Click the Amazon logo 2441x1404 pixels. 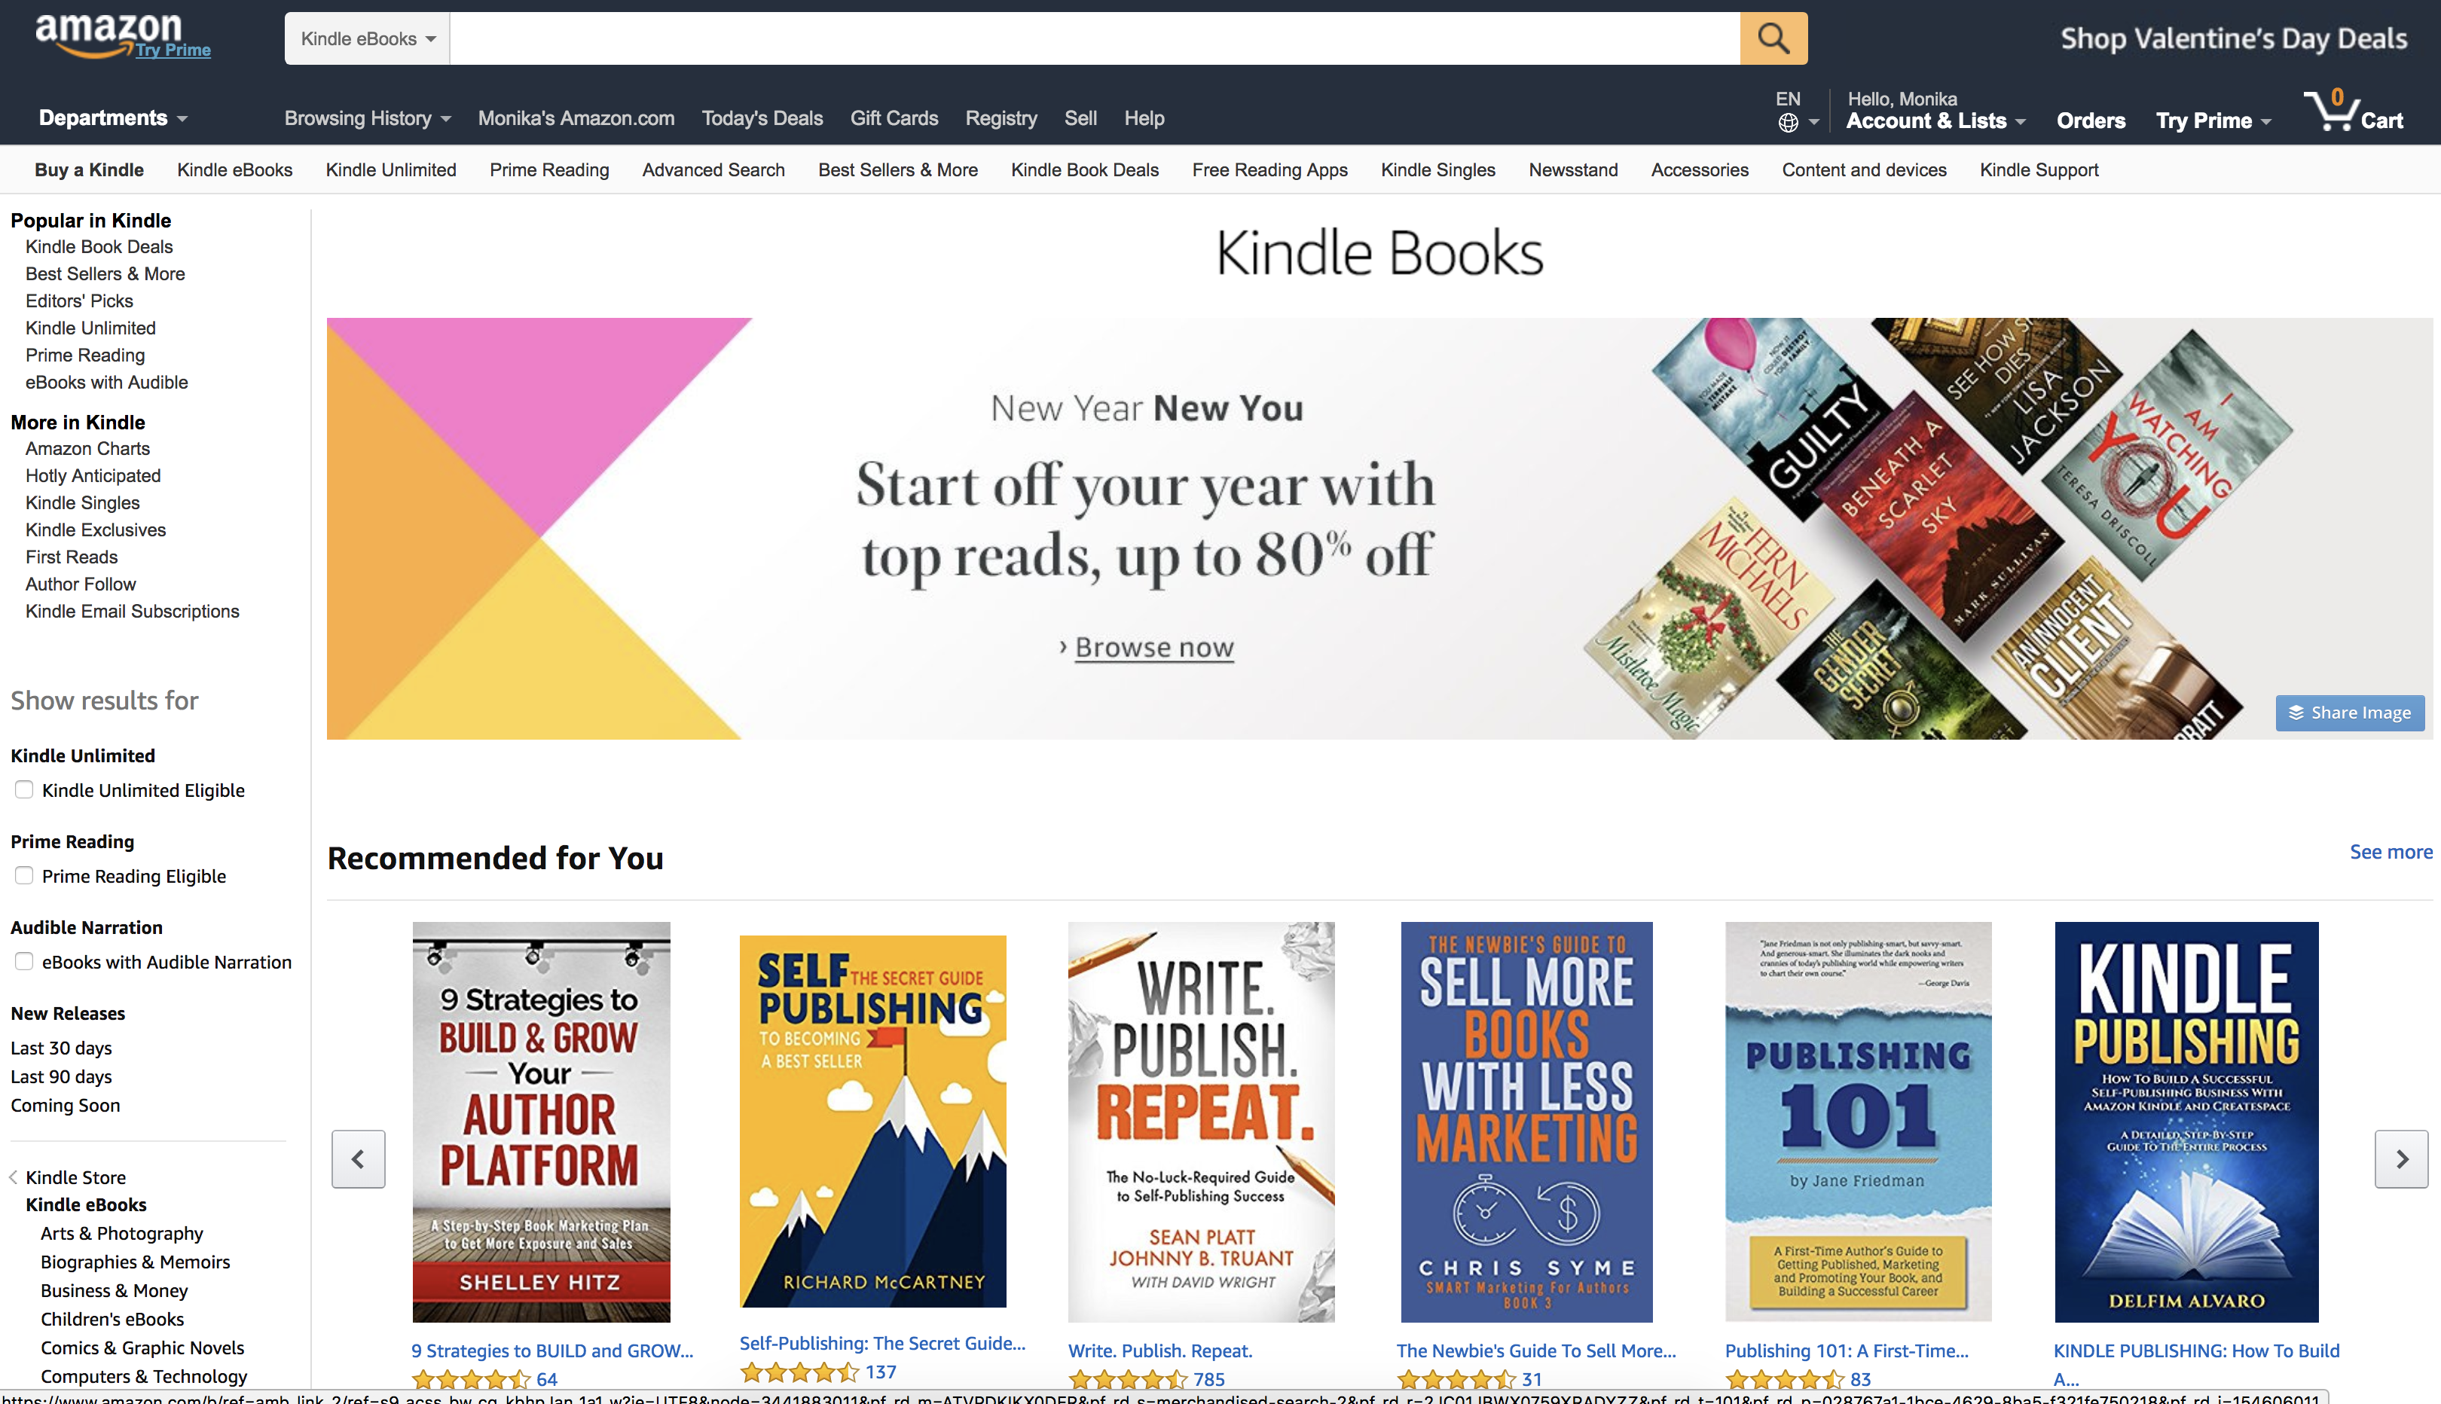pos(108,34)
